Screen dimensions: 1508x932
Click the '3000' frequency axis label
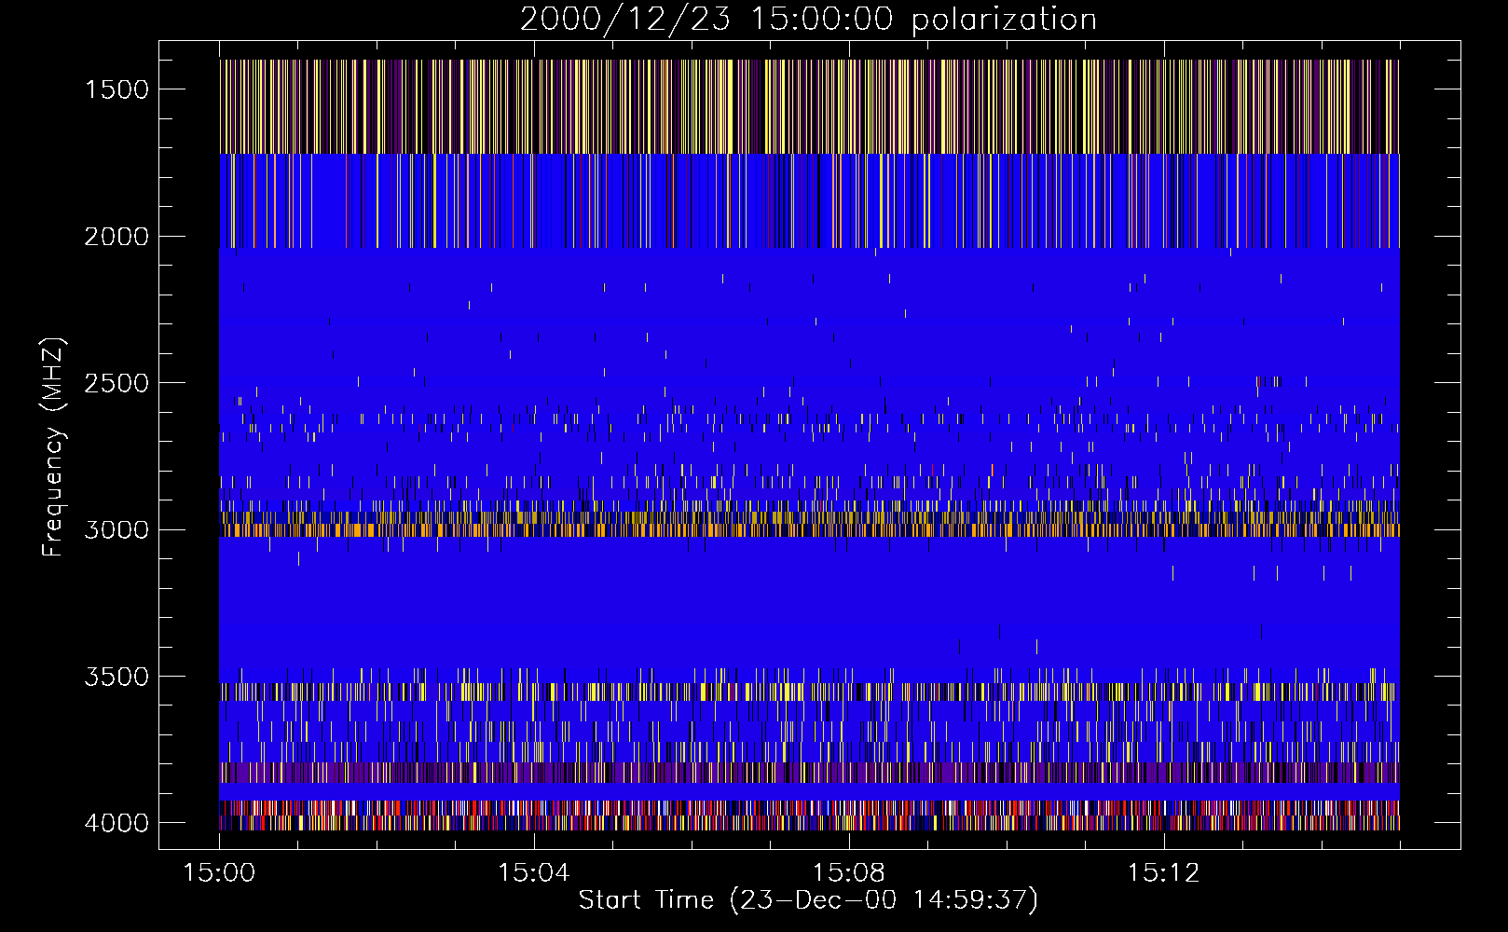[x=117, y=529]
